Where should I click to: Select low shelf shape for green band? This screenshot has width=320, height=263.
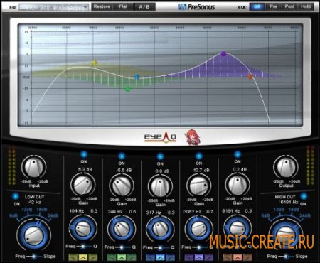112,257
